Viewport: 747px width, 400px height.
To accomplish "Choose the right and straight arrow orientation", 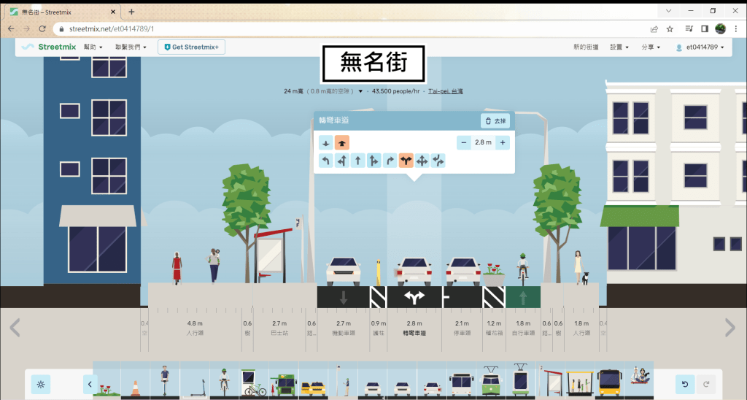I will tap(374, 161).
